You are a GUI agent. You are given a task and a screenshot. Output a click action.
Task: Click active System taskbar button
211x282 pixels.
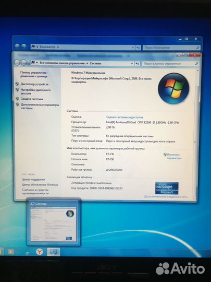coord(54,252)
